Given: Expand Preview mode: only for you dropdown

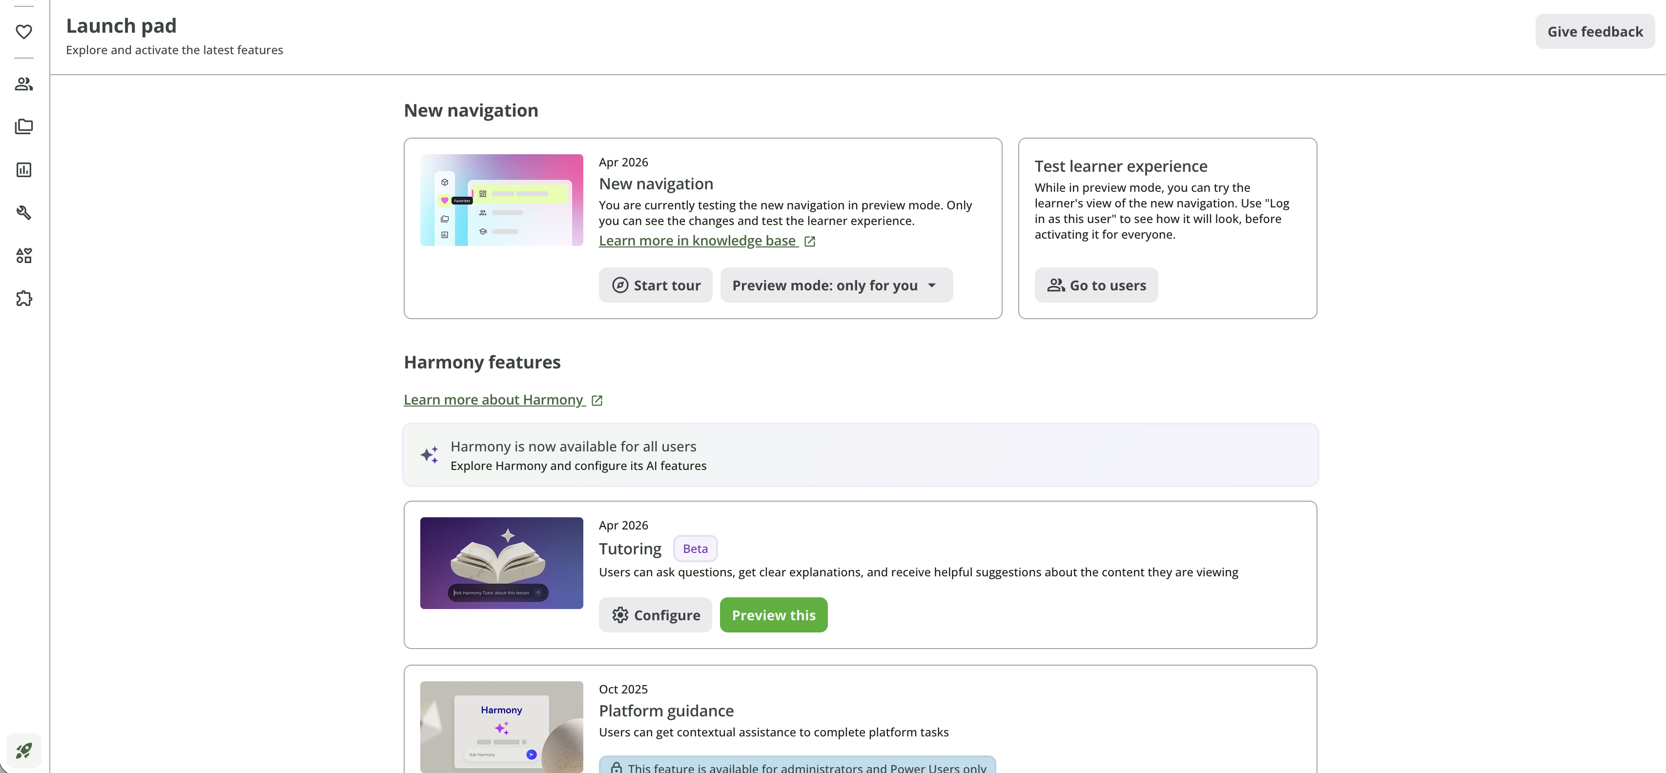Looking at the screenshot, I should pyautogui.click(x=836, y=285).
